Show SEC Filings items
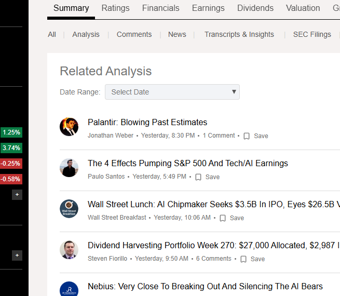Image resolution: width=340 pixels, height=296 pixels. pyautogui.click(x=312, y=34)
